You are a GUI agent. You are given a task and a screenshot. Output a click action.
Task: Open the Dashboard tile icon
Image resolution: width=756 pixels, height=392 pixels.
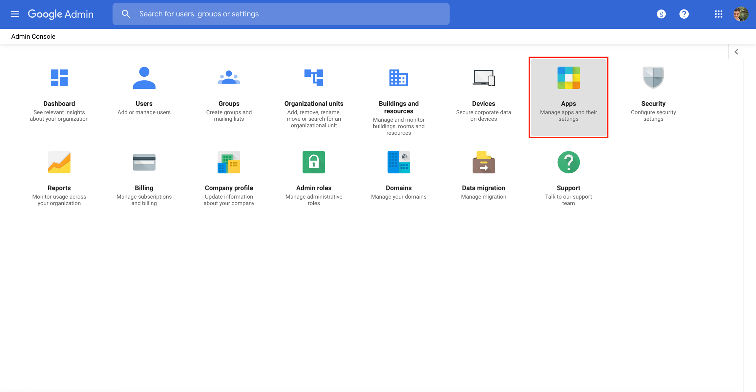pyautogui.click(x=59, y=78)
